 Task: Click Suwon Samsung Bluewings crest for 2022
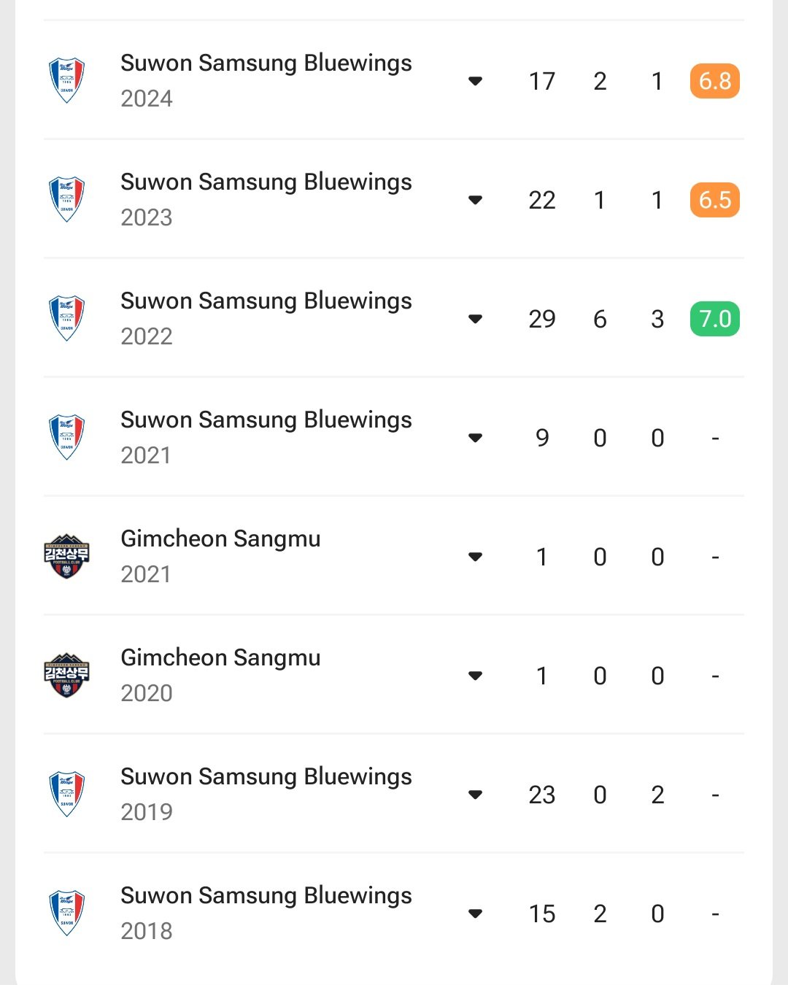click(x=66, y=318)
